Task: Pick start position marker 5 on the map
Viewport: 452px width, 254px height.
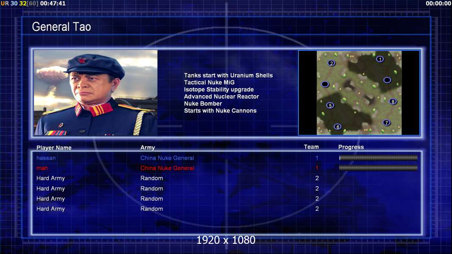Action: point(330,105)
